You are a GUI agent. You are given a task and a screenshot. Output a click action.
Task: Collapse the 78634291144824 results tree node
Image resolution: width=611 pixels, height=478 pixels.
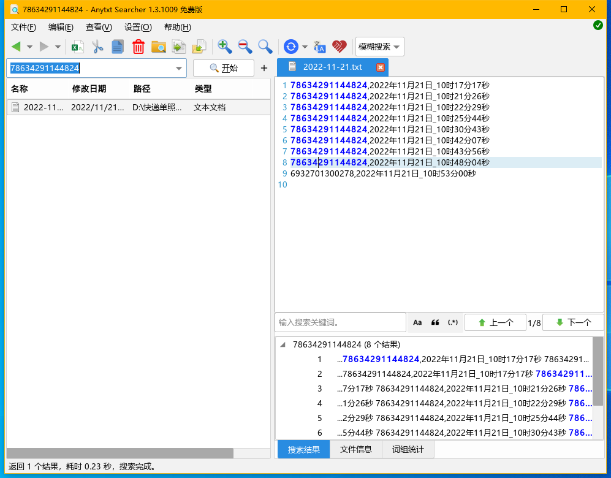pyautogui.click(x=283, y=344)
